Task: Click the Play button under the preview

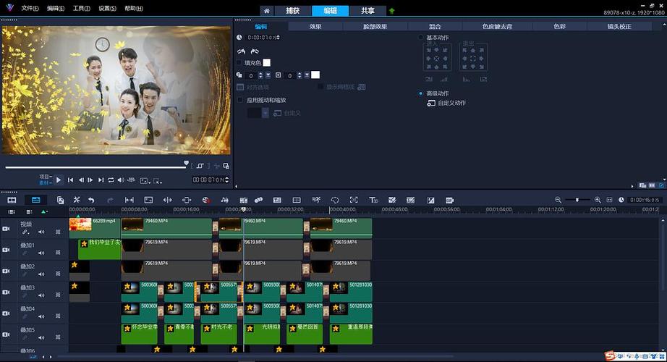Action: [59, 180]
